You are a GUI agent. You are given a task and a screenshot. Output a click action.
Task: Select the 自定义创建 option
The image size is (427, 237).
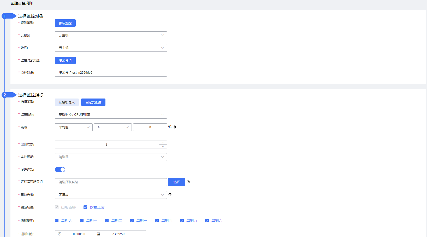click(x=93, y=102)
